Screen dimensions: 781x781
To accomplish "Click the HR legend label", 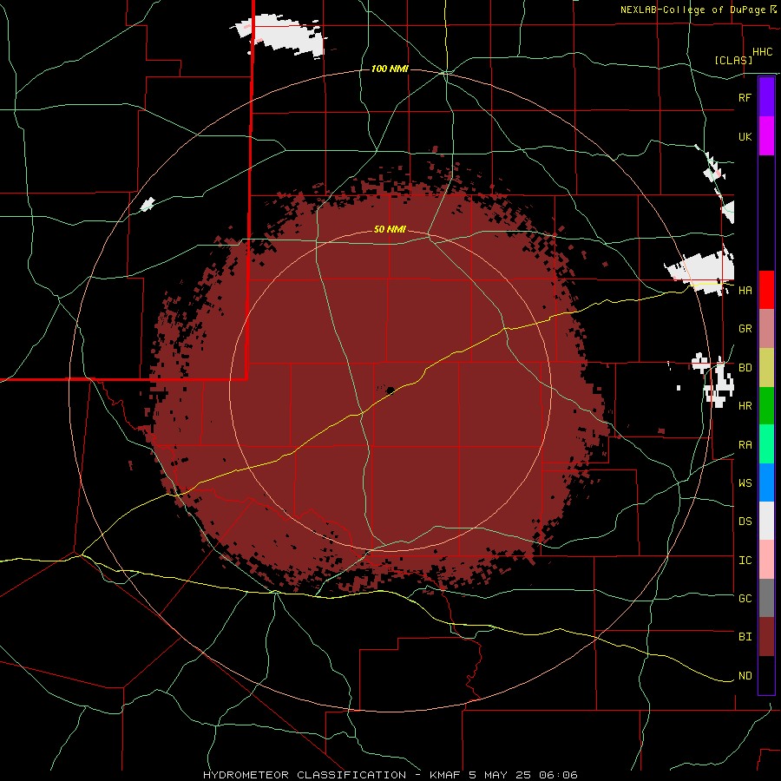I will tap(745, 406).
